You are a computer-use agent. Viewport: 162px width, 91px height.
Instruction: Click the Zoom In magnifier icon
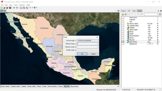pos(24,8)
